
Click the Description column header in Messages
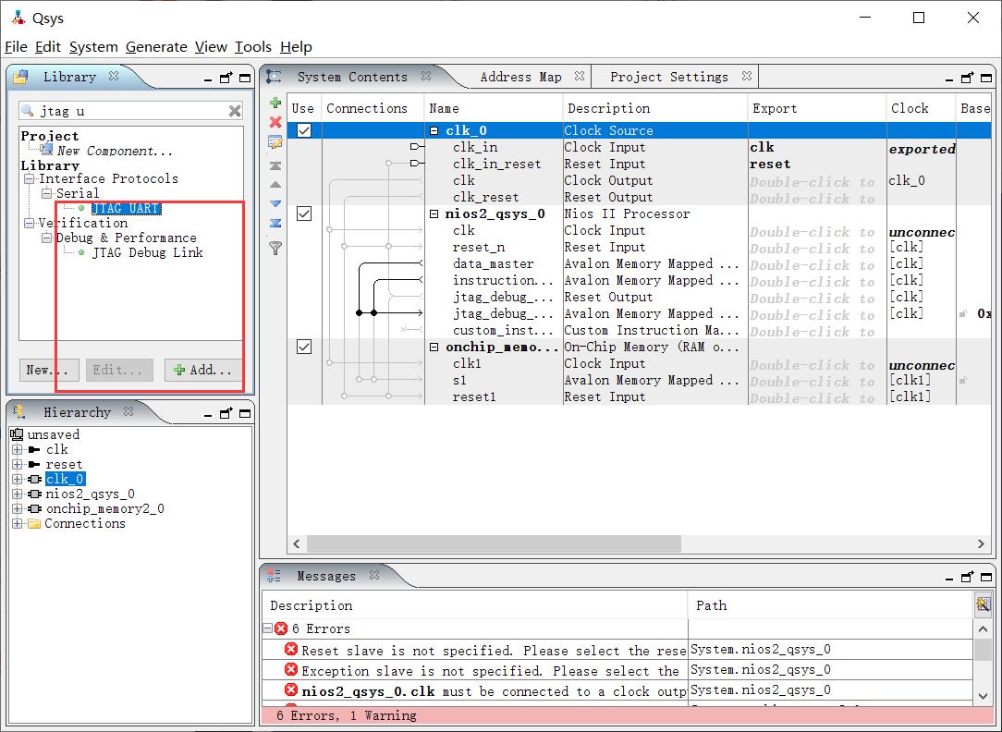(475, 604)
